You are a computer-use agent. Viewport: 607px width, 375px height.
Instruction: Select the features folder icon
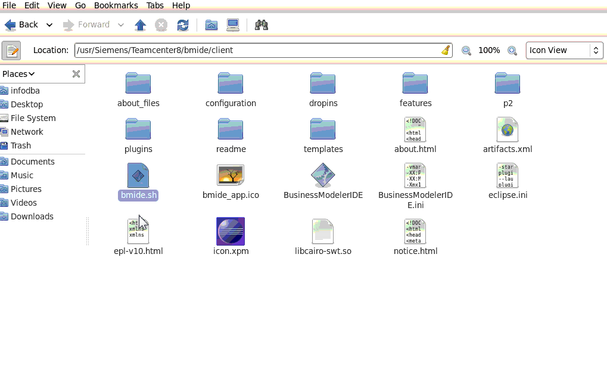(x=415, y=83)
